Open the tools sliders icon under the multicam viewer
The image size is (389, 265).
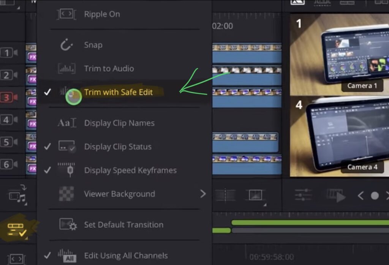(303, 195)
